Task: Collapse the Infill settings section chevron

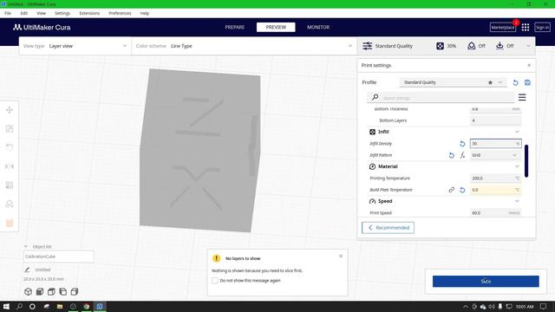Action: click(517, 132)
